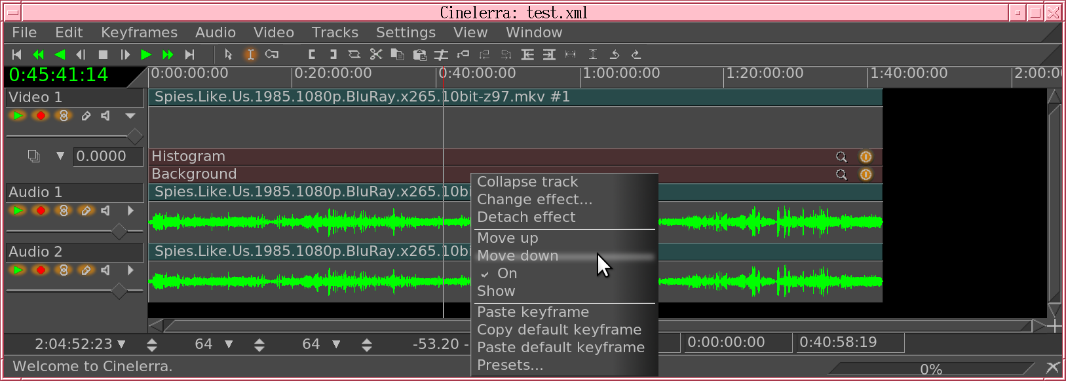
Task: Click the stop playback button
Action: [103, 54]
